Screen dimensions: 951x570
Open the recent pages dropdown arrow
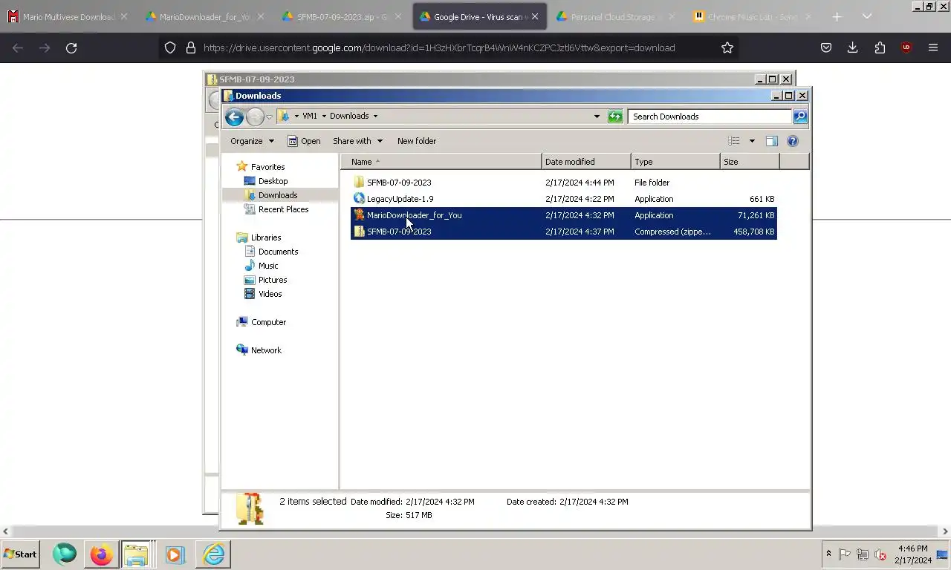[269, 117]
